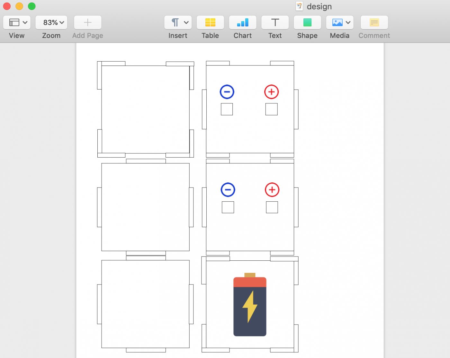This screenshot has width=450, height=358.
Task: Click the Insert label in toolbar
Action: [178, 36]
